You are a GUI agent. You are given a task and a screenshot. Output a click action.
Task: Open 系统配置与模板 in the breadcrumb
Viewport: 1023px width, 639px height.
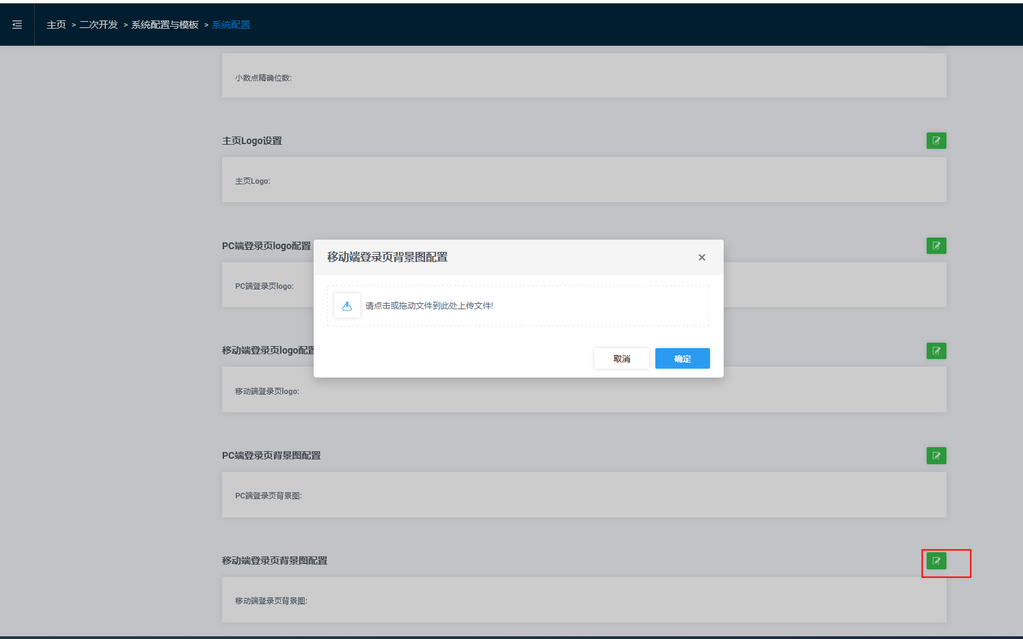pyautogui.click(x=165, y=25)
